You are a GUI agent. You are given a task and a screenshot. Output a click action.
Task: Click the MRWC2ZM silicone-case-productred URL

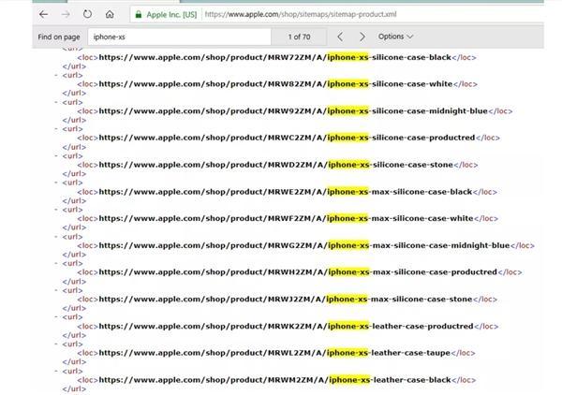pyautogui.click(x=287, y=138)
